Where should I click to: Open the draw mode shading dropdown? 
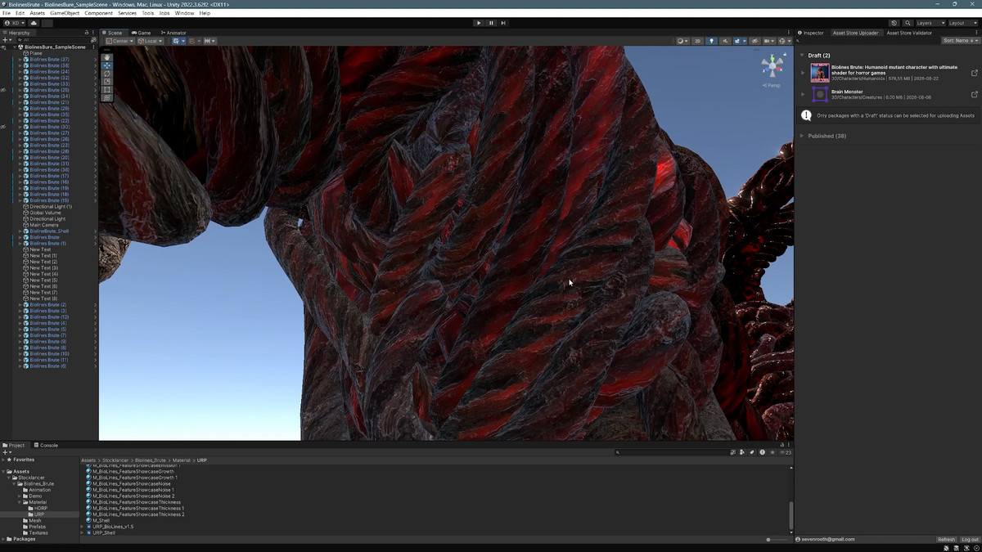[682, 41]
